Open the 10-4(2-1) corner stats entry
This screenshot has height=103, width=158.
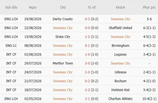[x=149, y=99]
